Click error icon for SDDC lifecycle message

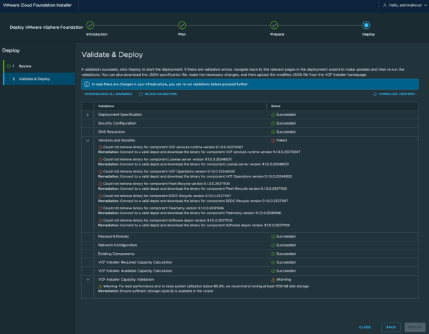click(x=100, y=197)
